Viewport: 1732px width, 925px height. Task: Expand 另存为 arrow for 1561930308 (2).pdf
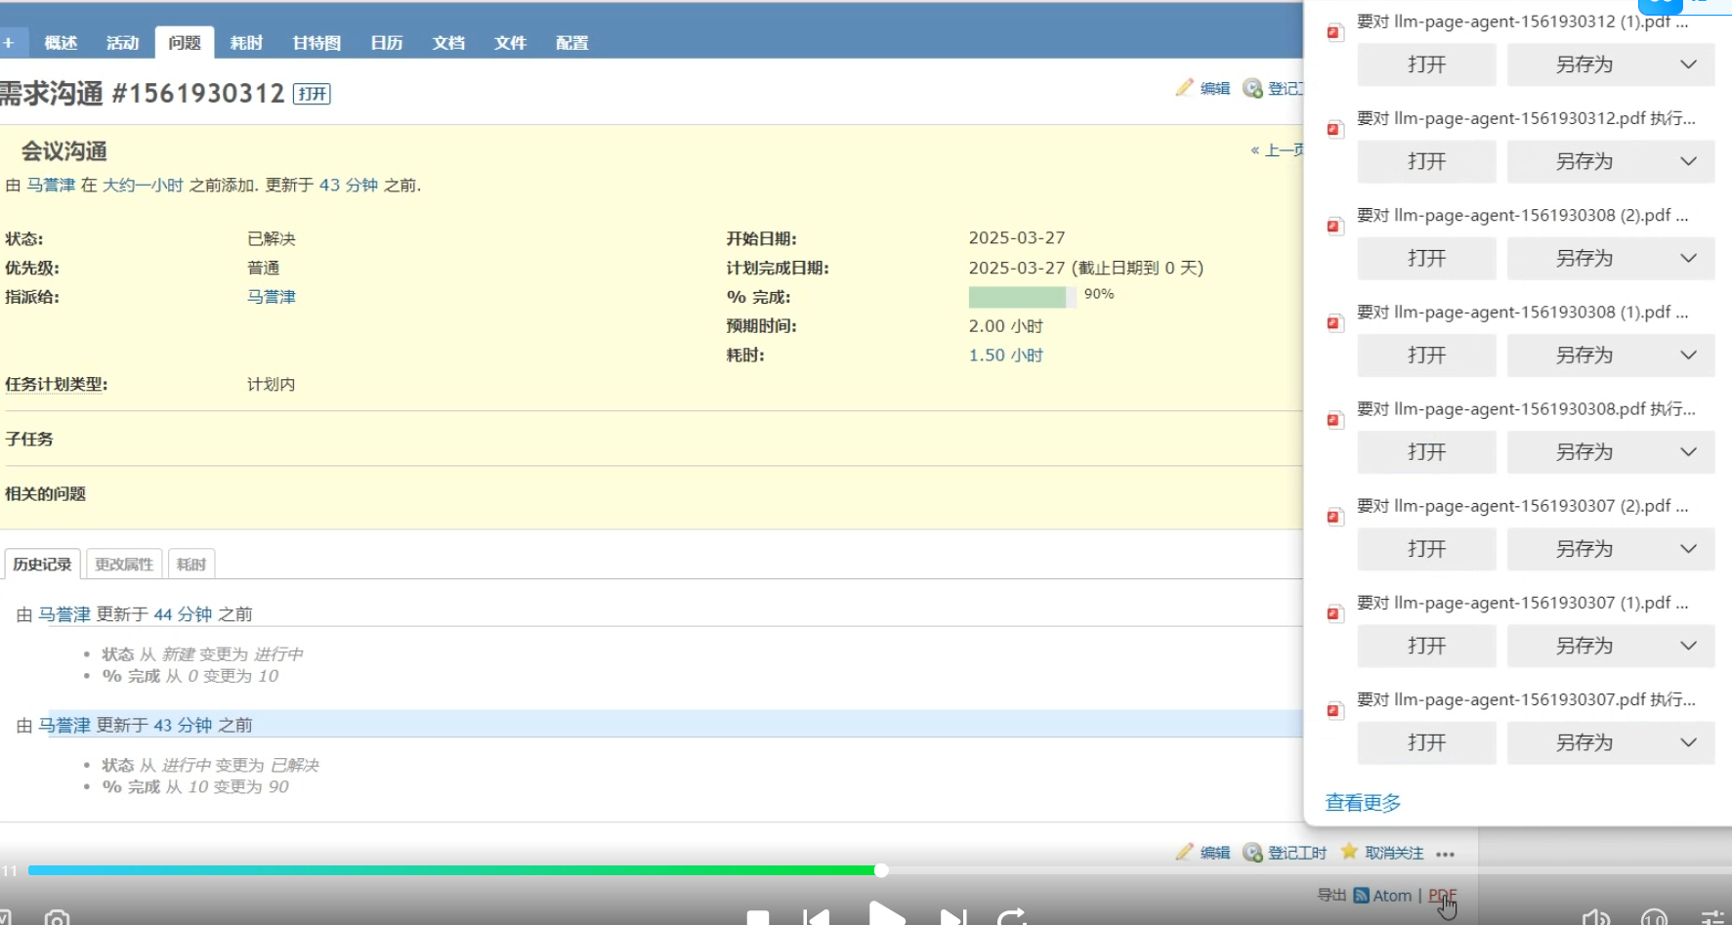coord(1688,259)
